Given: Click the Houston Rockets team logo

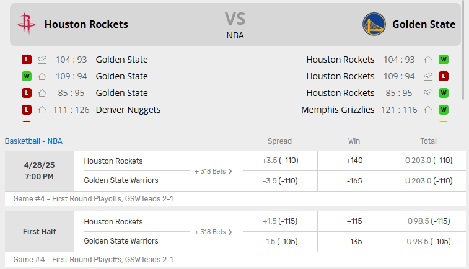Looking at the screenshot, I should tap(27, 24).
